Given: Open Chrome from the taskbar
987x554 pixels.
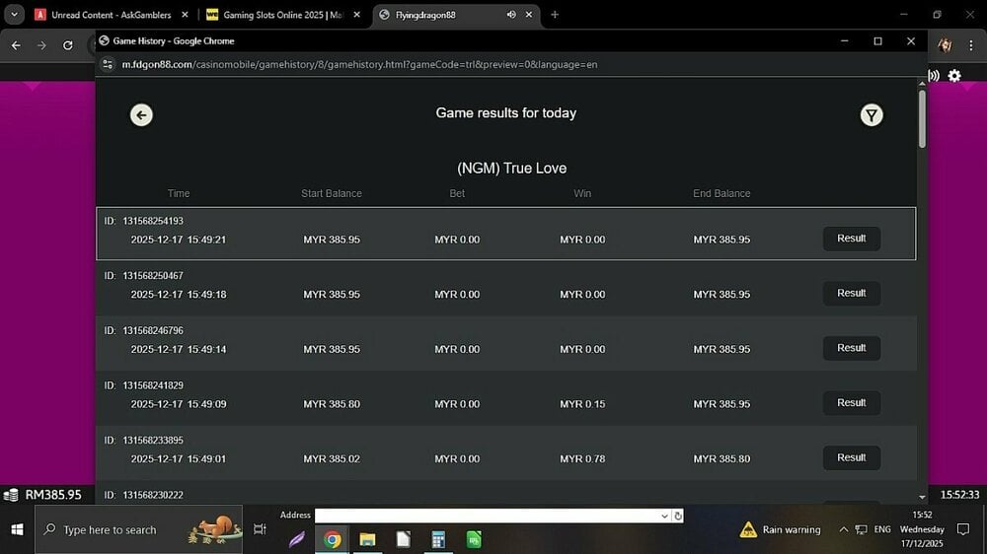Looking at the screenshot, I should (x=333, y=539).
